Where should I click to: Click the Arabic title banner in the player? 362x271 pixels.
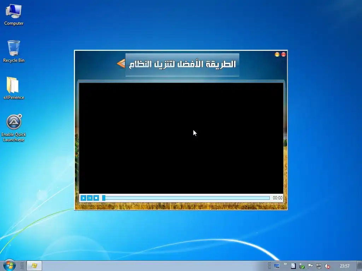182,65
